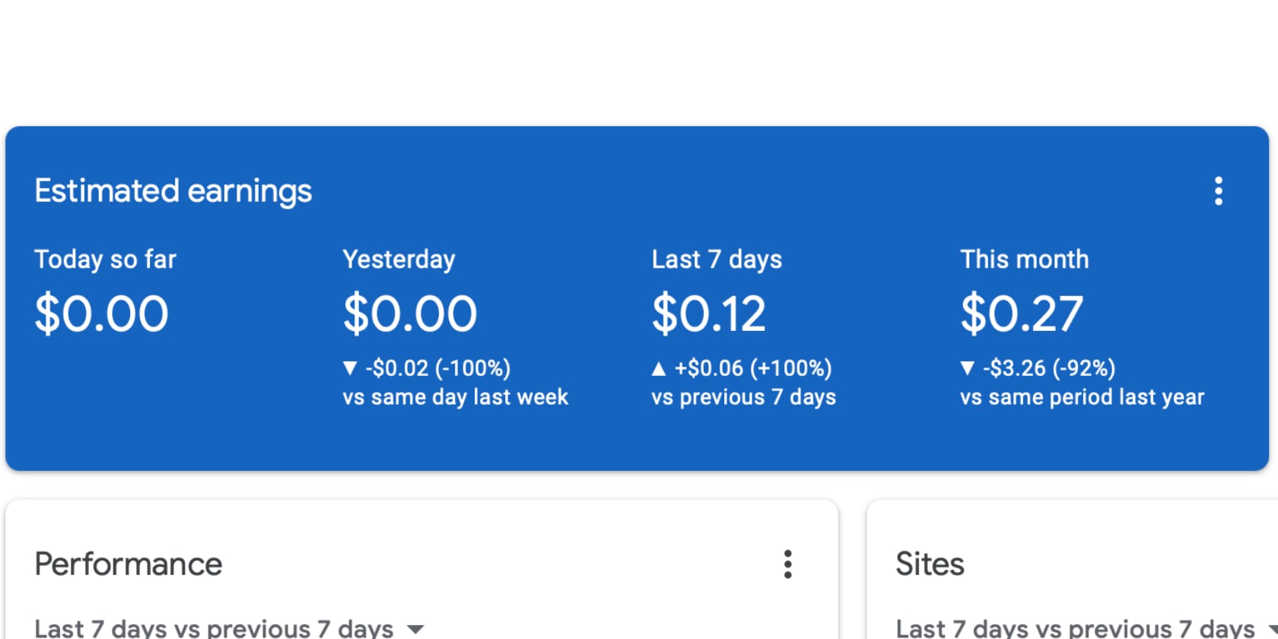Screen dimensions: 1278x639
Task: Click the Performance section heading
Action: click(128, 564)
